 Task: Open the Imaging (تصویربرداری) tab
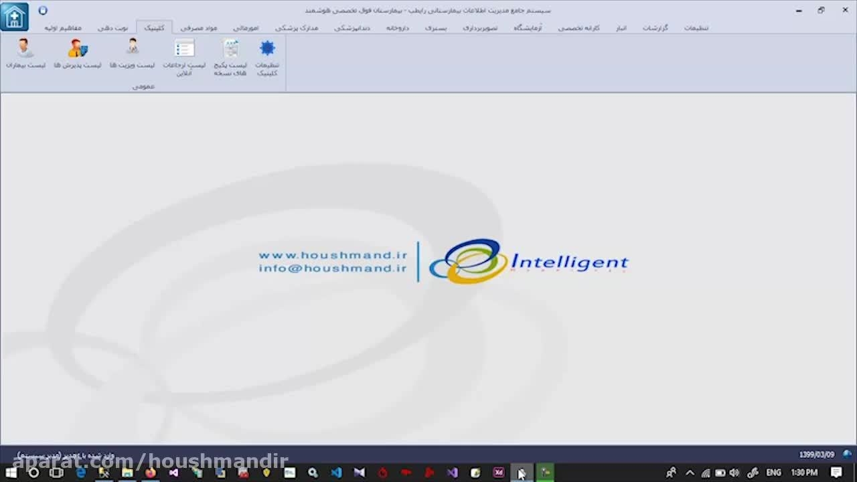click(480, 28)
